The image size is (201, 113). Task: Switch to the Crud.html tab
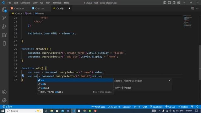click(x=19, y=8)
